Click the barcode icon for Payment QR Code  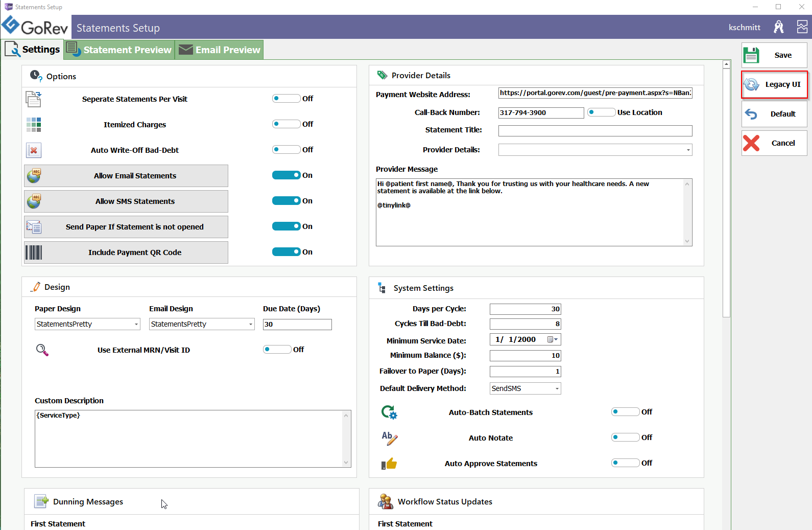(34, 252)
